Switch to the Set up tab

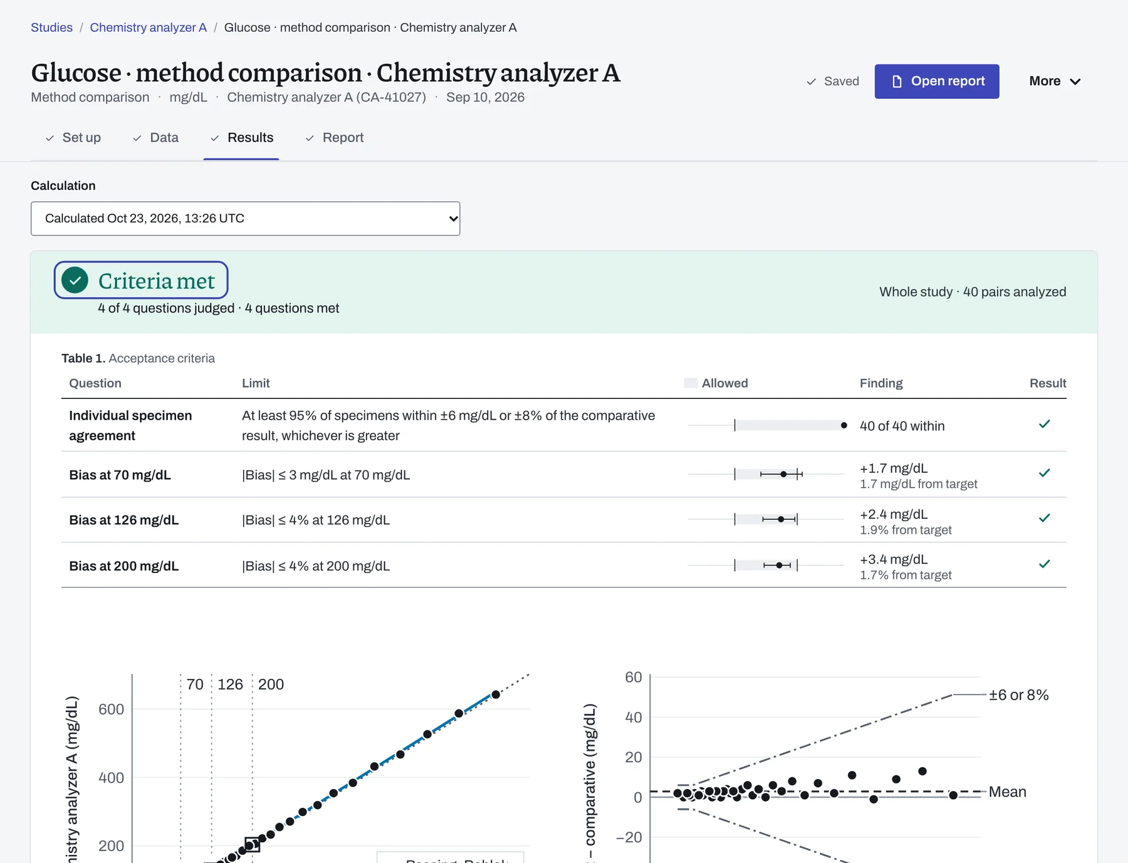tap(73, 138)
